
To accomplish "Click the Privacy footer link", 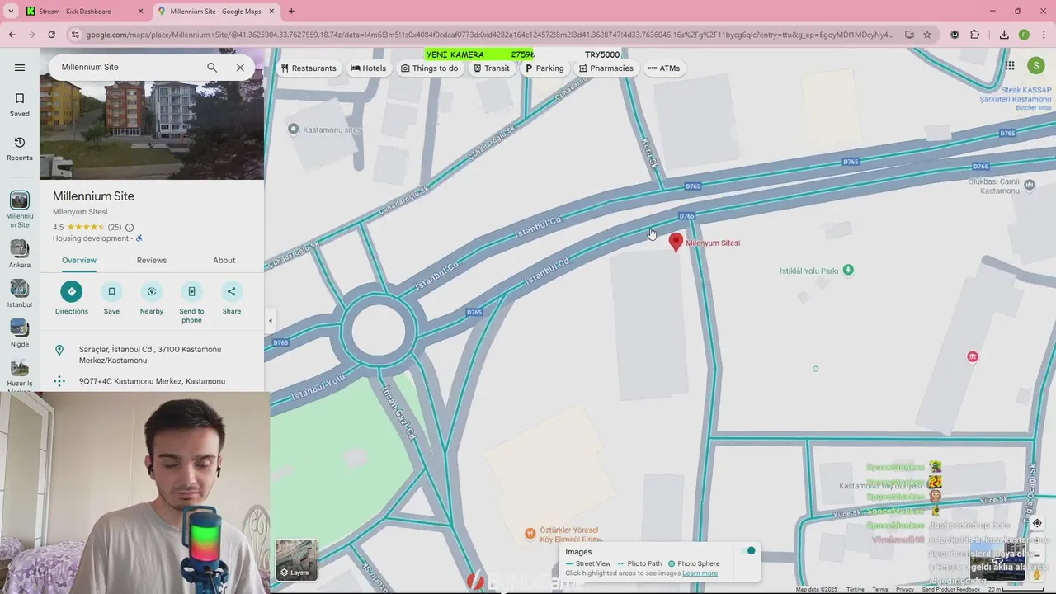I will (905, 589).
